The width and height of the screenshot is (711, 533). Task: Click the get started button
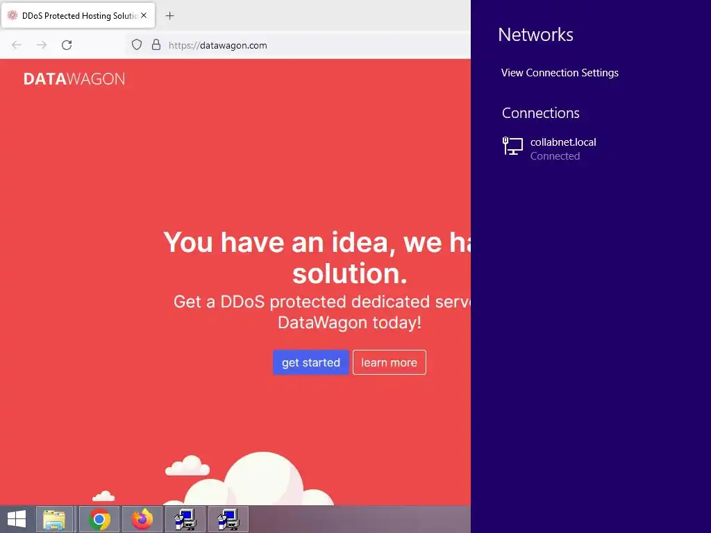click(310, 362)
